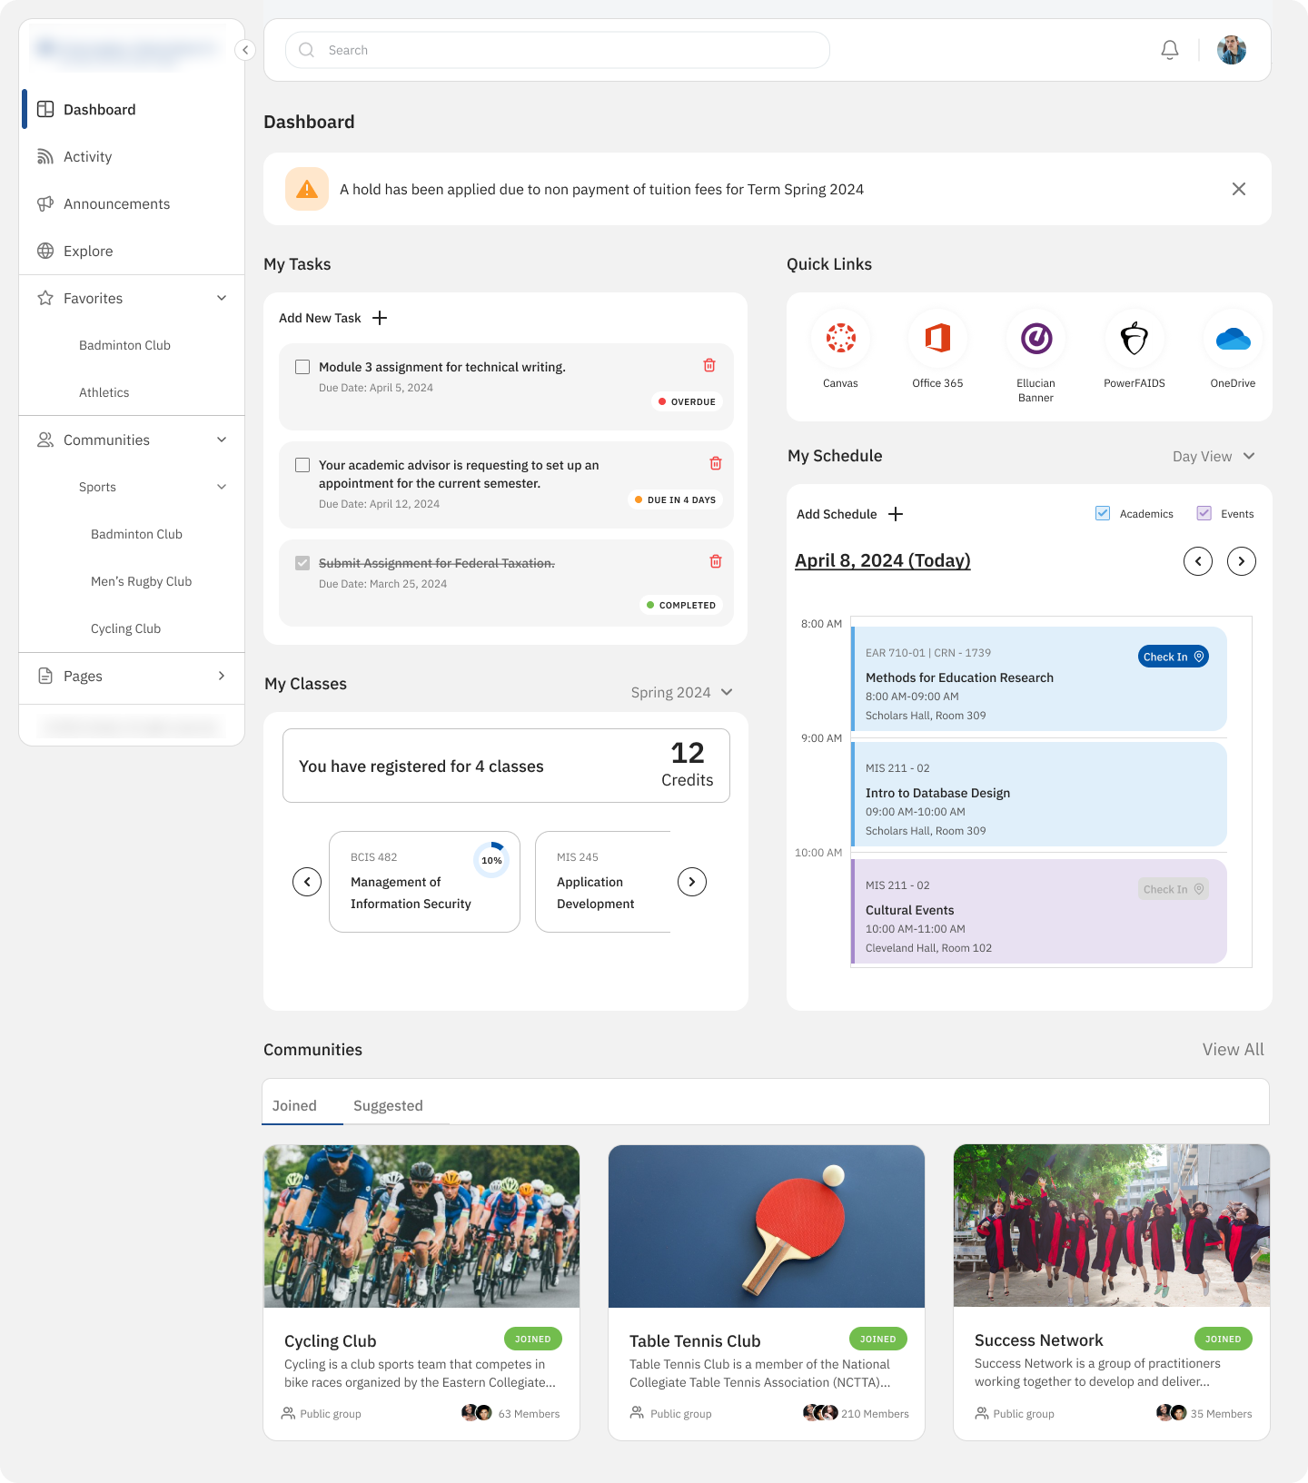The width and height of the screenshot is (1308, 1483).
Task: Open the Success Network community photo
Action: click(x=1112, y=1226)
